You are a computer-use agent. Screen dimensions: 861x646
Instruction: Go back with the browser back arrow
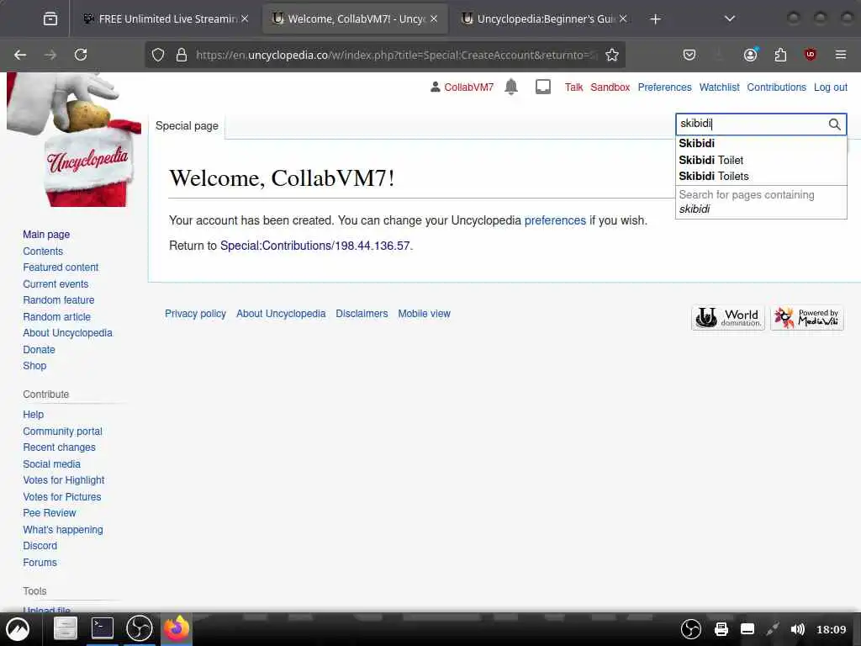tap(20, 55)
